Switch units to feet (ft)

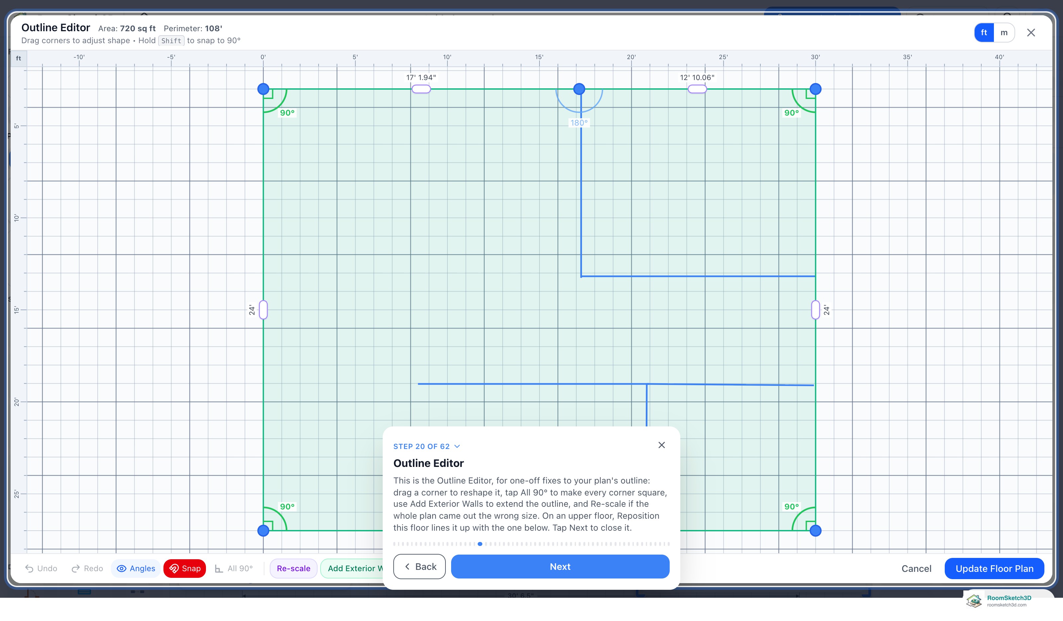point(984,33)
